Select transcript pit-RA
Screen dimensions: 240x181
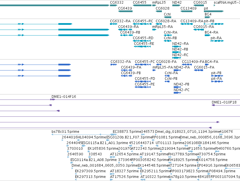pyautogui.click(x=216, y=38)
